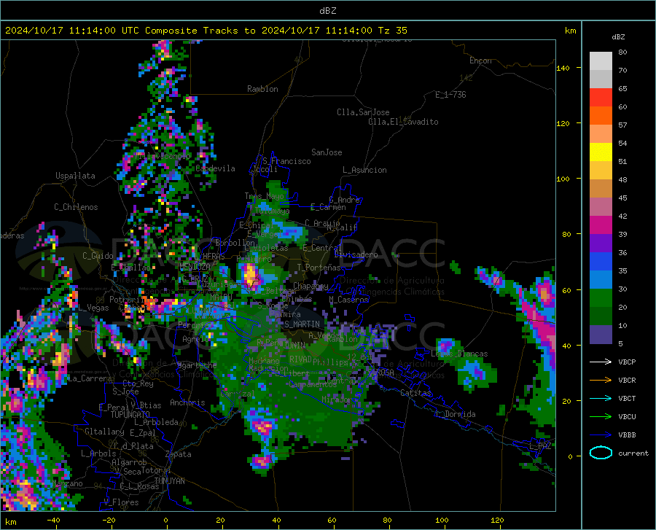
Task: Click the MENDOZA city label
Action: (195, 267)
